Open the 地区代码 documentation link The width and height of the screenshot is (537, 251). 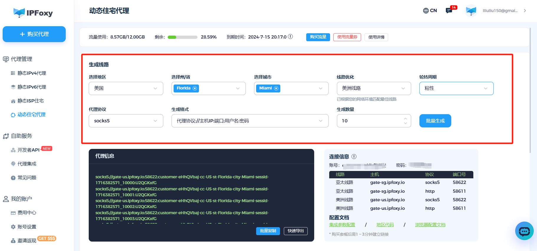tap(385, 225)
